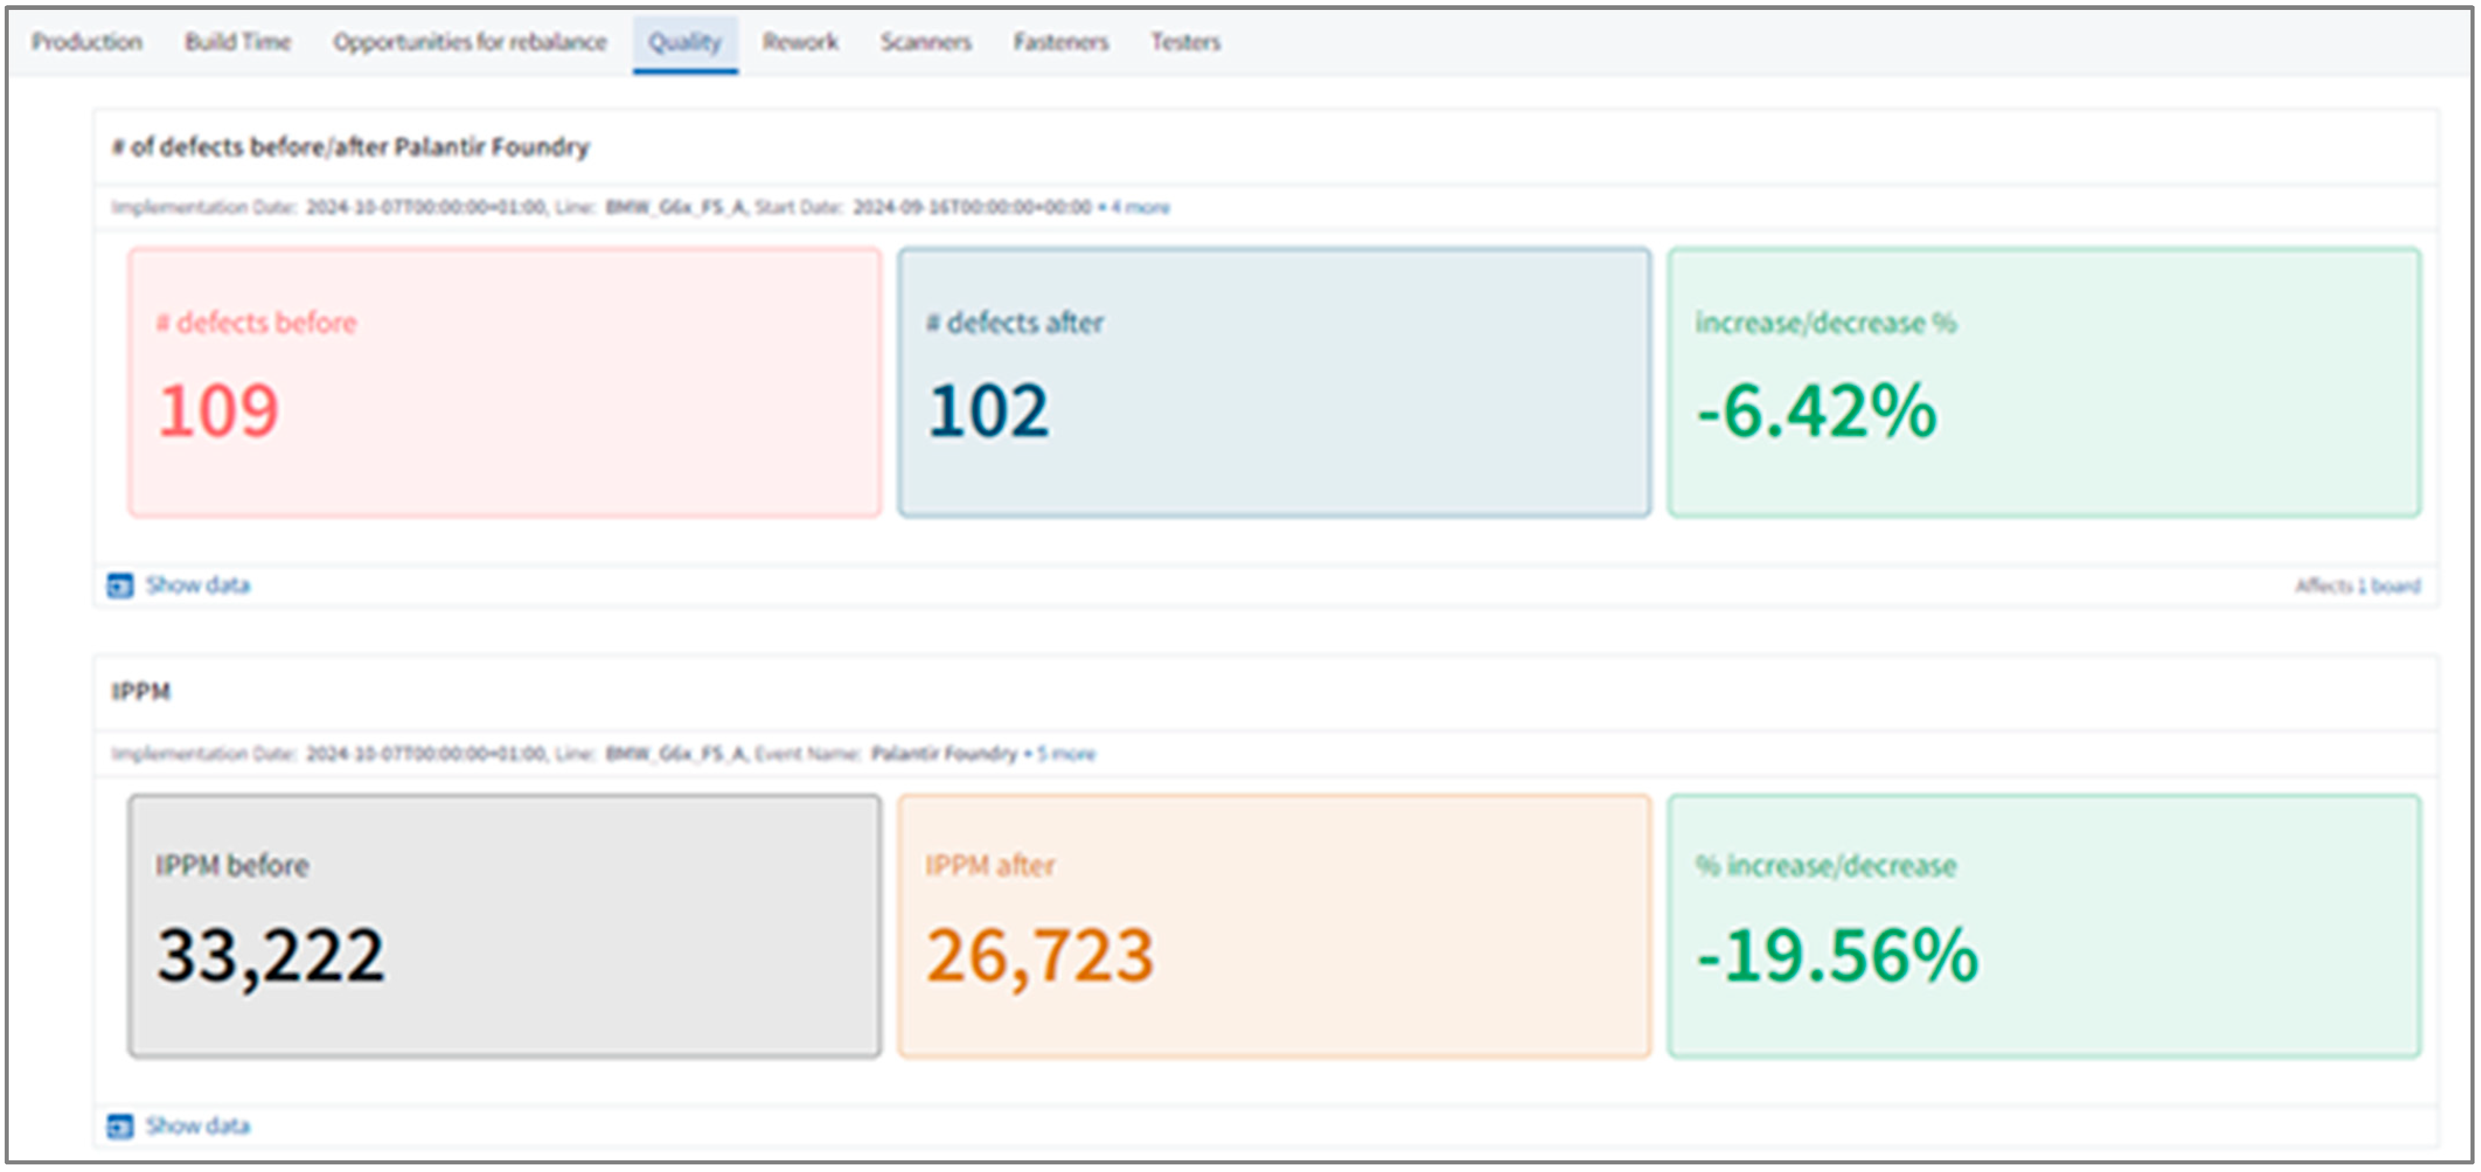Click the Show data icon under defects panel

pos(120,585)
